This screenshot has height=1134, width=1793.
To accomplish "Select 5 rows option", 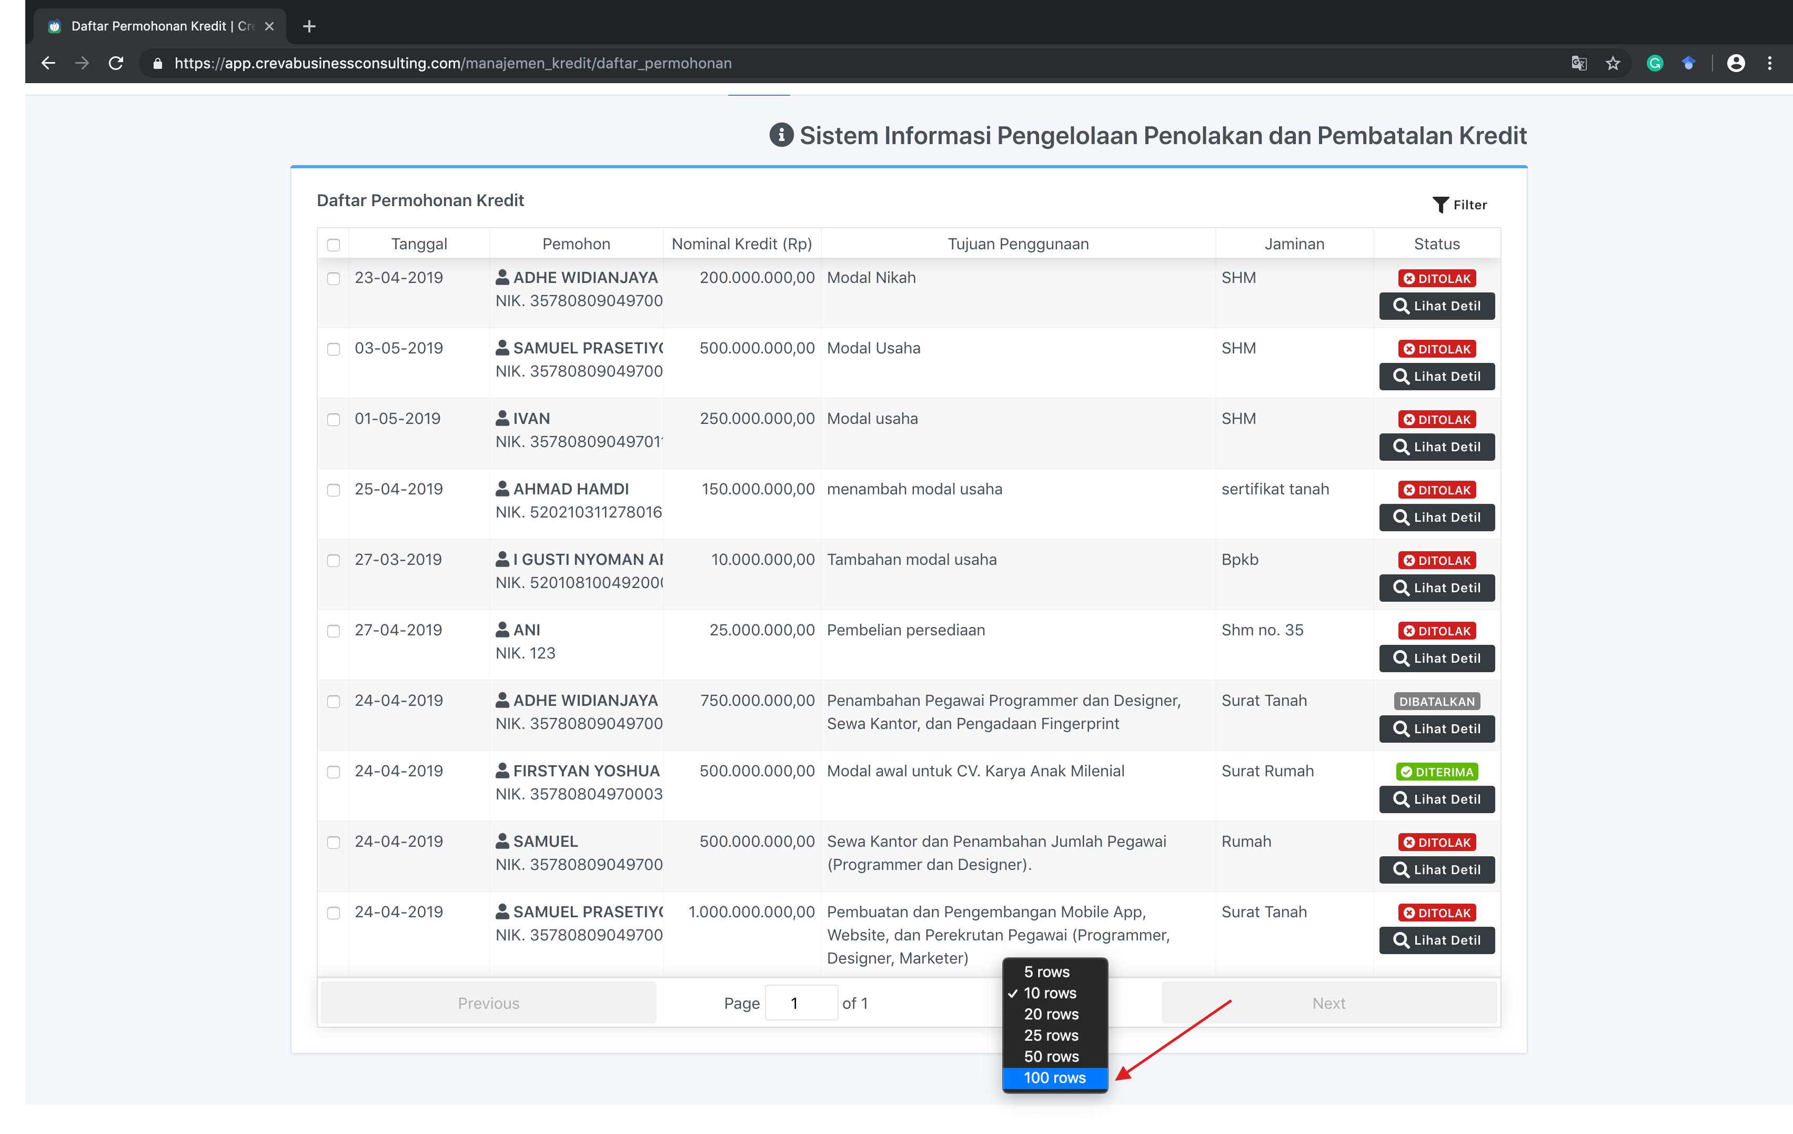I will coord(1055,971).
